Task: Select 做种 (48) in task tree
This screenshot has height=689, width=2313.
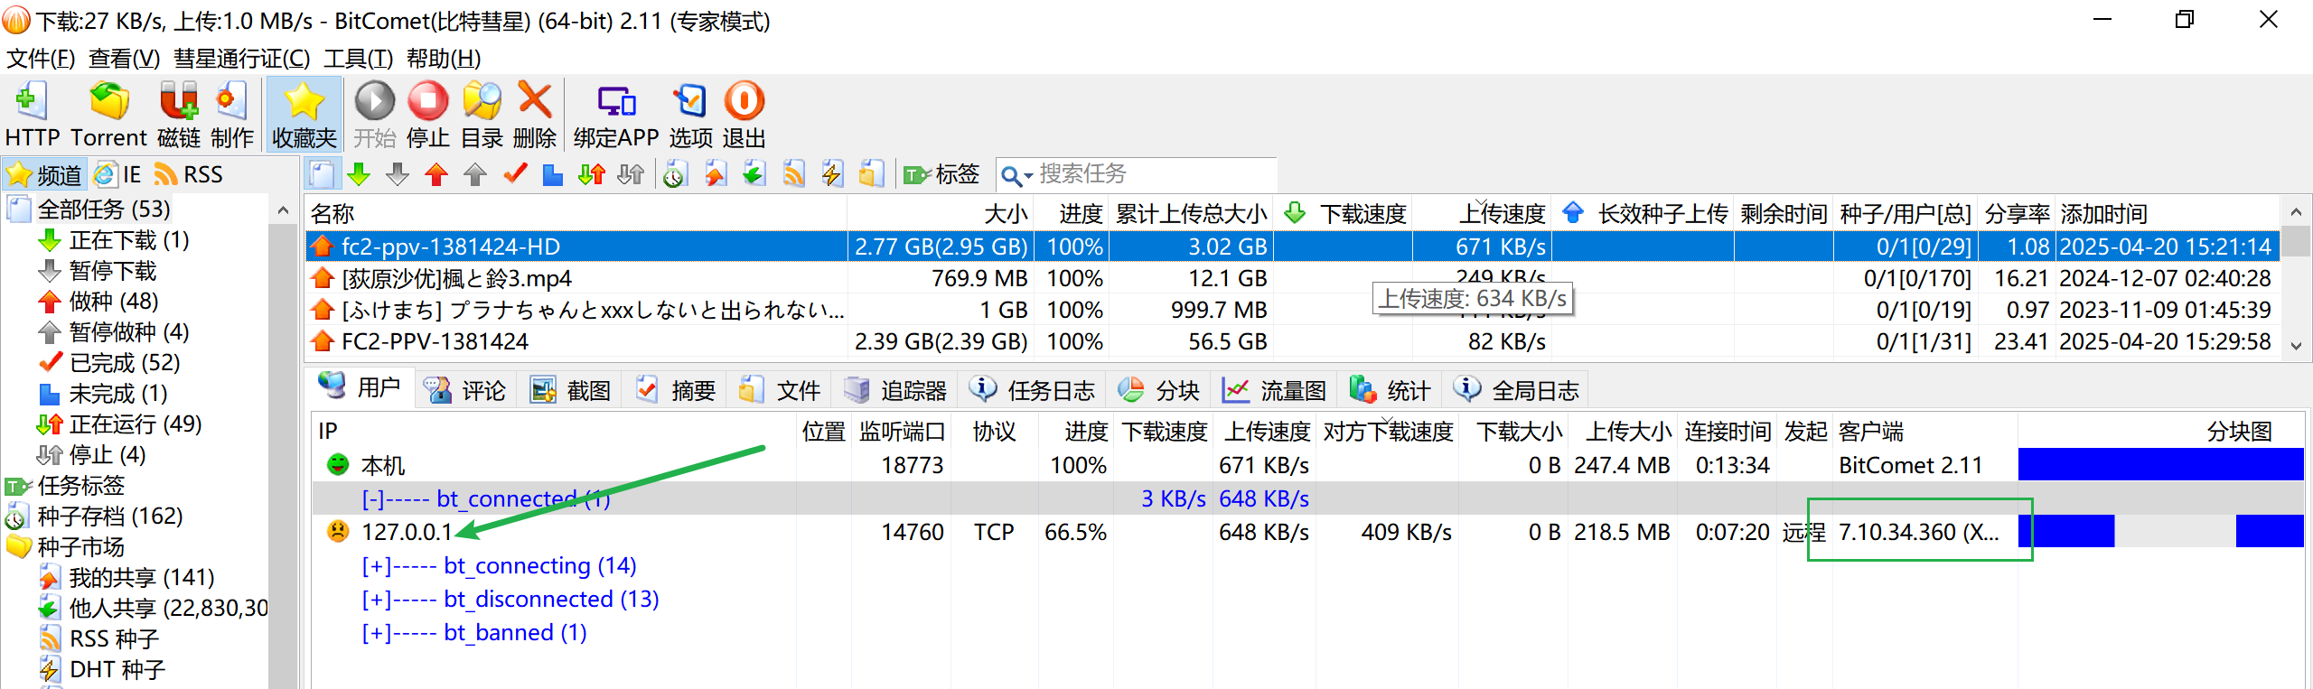Action: 113,301
